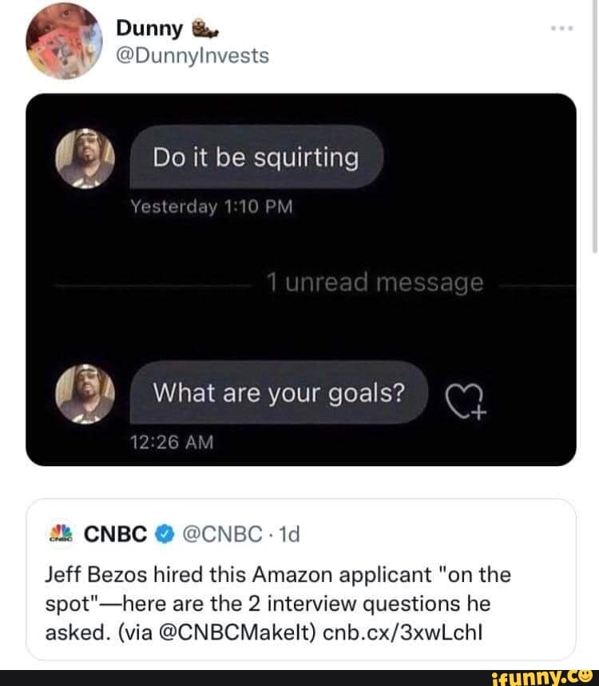Select the 'What are your goals?' message bubble
This screenshot has height=686, width=599.
click(x=279, y=393)
